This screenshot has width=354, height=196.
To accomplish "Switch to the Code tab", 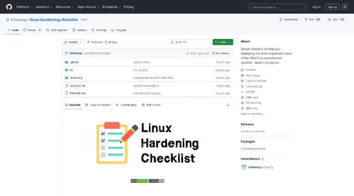I will [x=13, y=30].
